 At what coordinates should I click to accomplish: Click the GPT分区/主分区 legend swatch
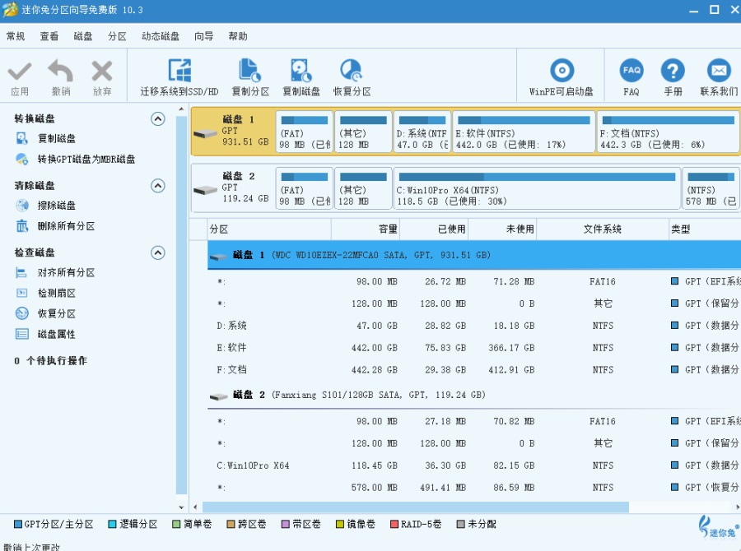click(18, 524)
